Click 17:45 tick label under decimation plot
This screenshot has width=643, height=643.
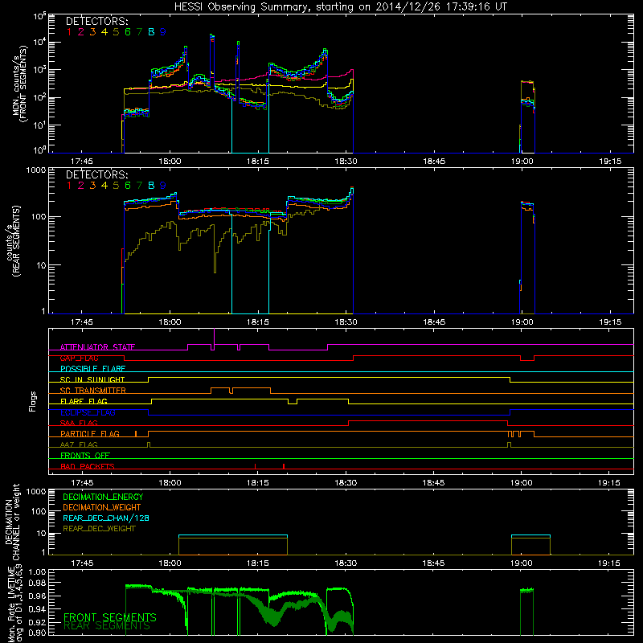(x=82, y=563)
